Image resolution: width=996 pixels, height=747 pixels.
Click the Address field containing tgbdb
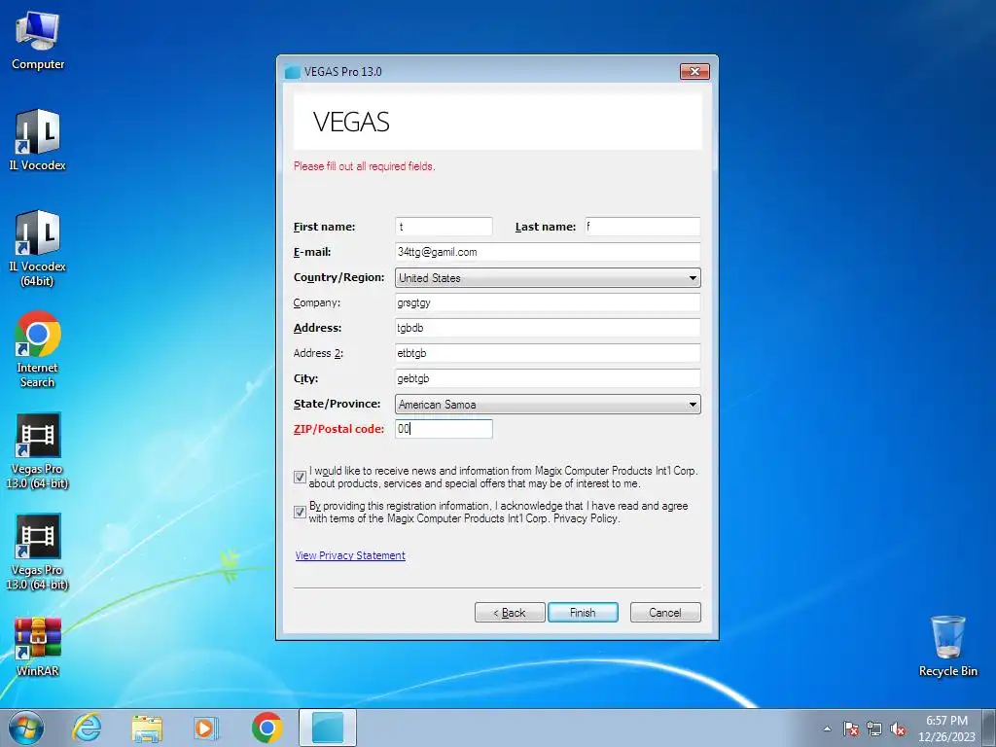click(x=548, y=328)
